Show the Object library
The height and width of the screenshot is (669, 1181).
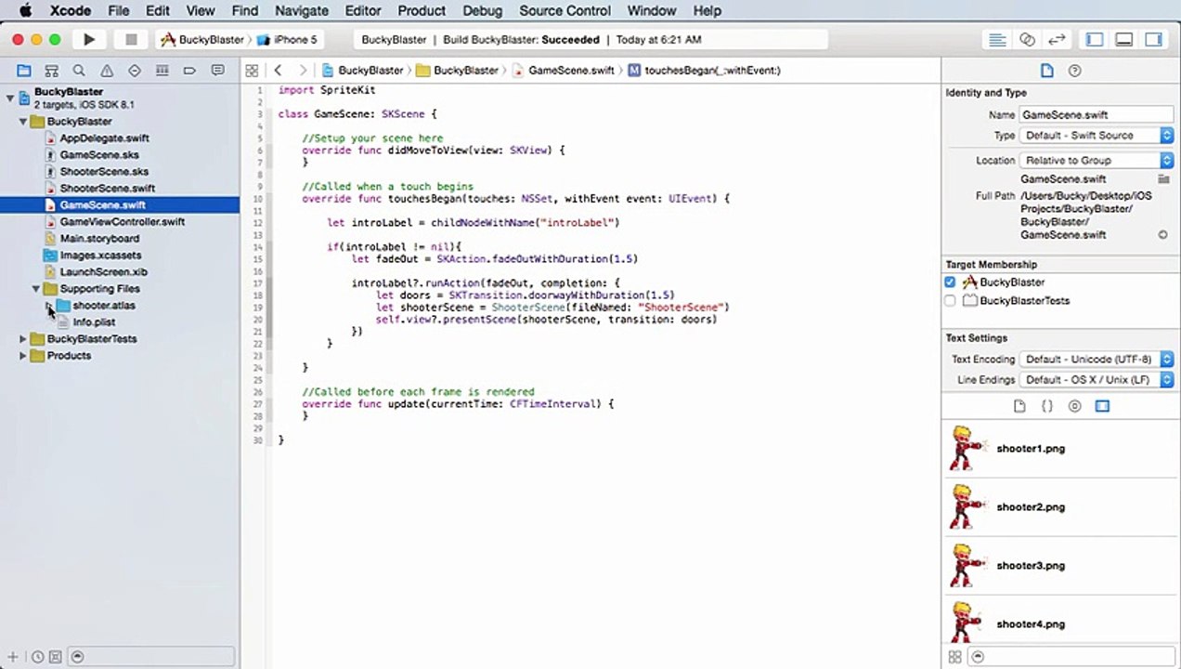(1075, 406)
